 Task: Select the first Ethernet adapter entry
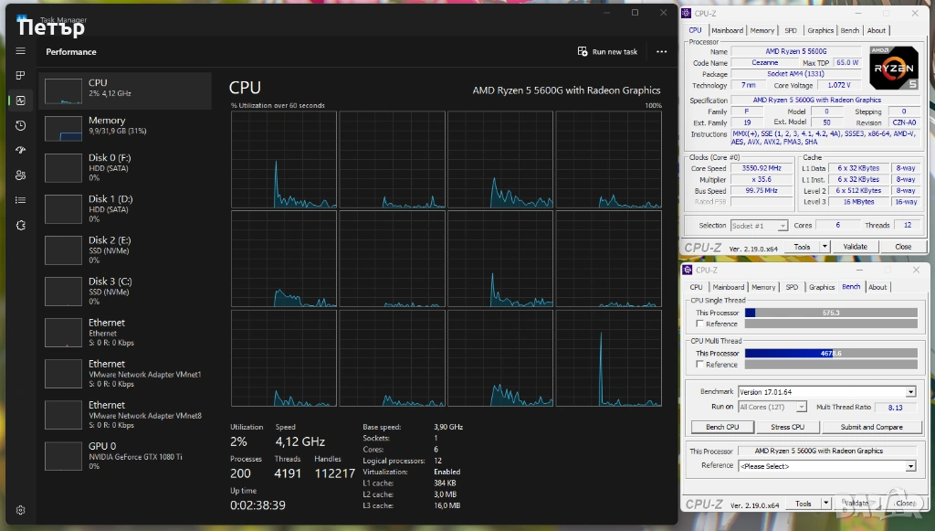coord(125,333)
